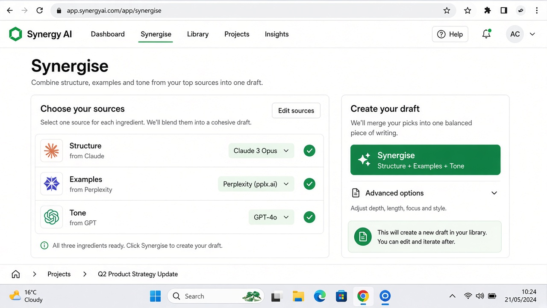Image resolution: width=547 pixels, height=308 pixels.
Task: Click the Edit sources button
Action: tap(296, 110)
